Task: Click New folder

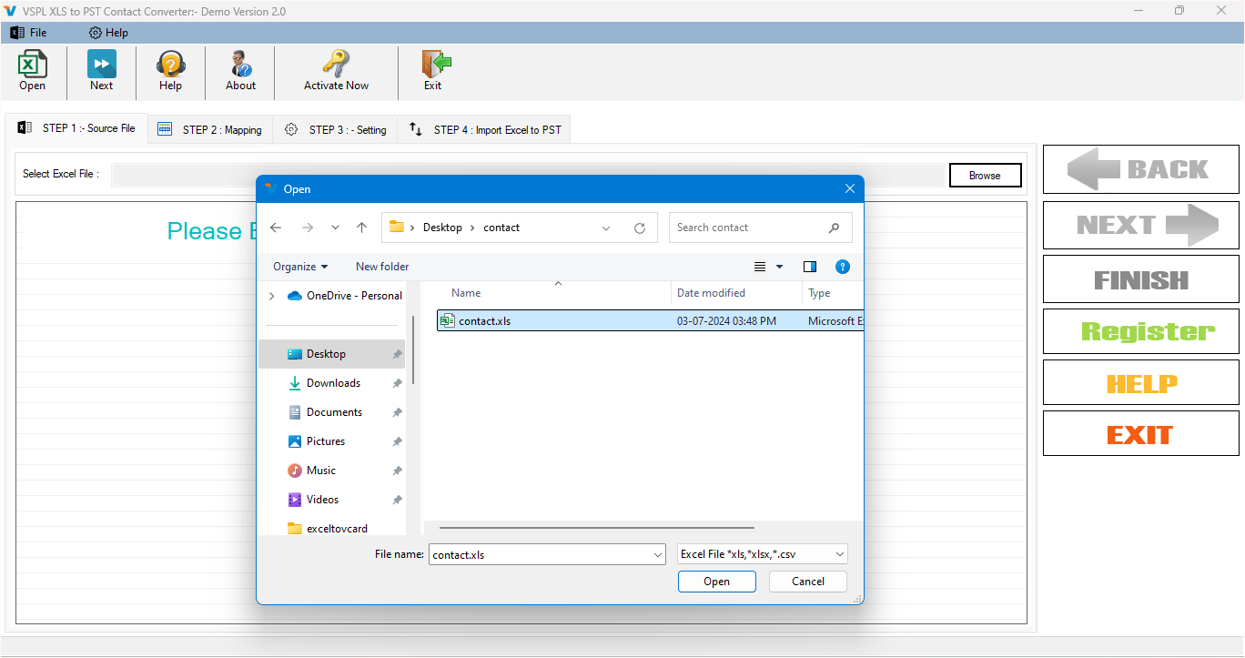Action: pos(382,267)
